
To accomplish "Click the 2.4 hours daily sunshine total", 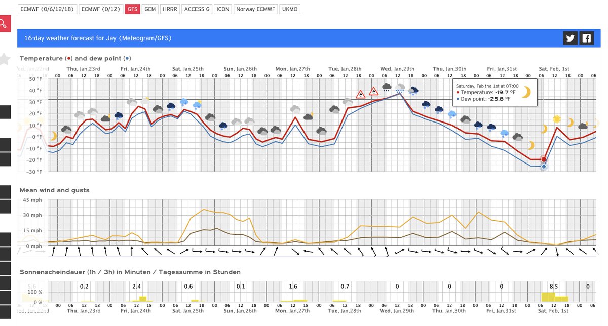I will click(x=136, y=287).
